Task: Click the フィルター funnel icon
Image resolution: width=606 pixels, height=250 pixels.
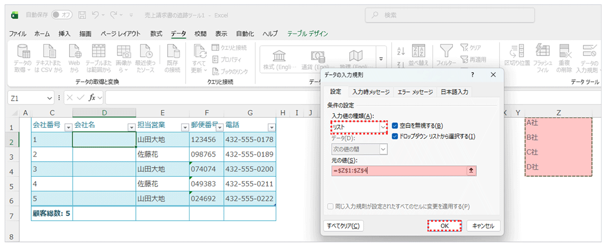Action: click(445, 50)
